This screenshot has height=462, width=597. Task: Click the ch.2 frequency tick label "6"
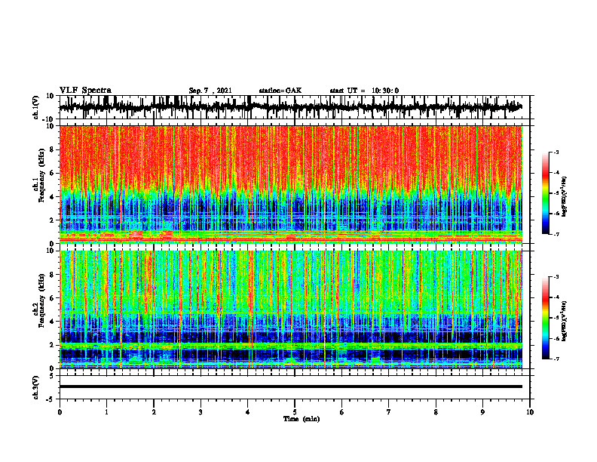(x=52, y=298)
